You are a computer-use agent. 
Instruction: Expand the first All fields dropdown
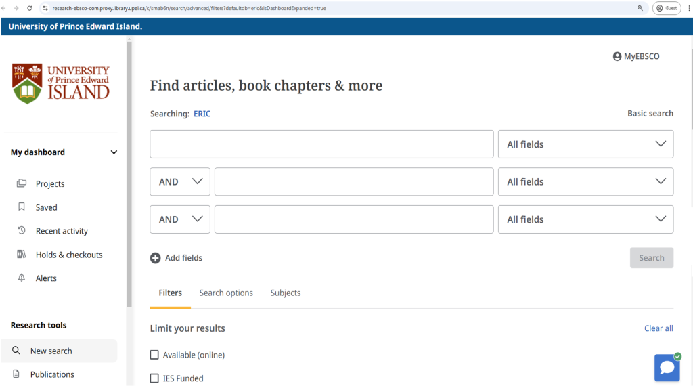585,144
